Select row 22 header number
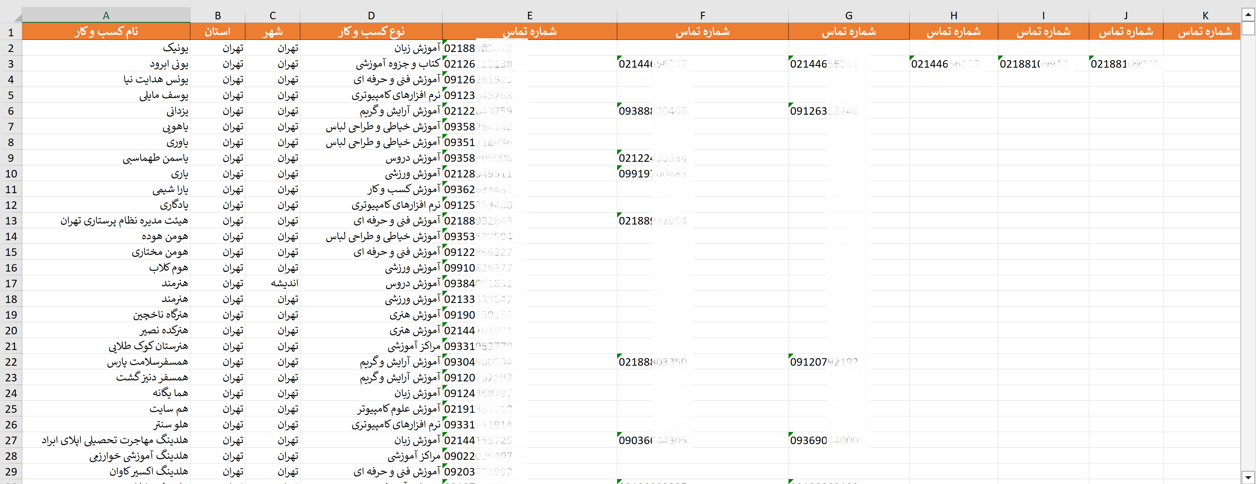Screen dimensions: 1256x484 (11, 362)
